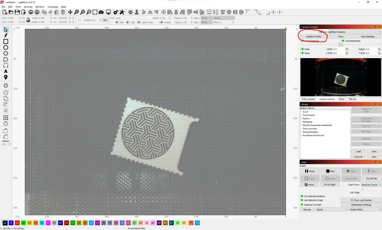Toggle the Italic text switch
The width and height of the screenshot is (382, 230).
128,22
